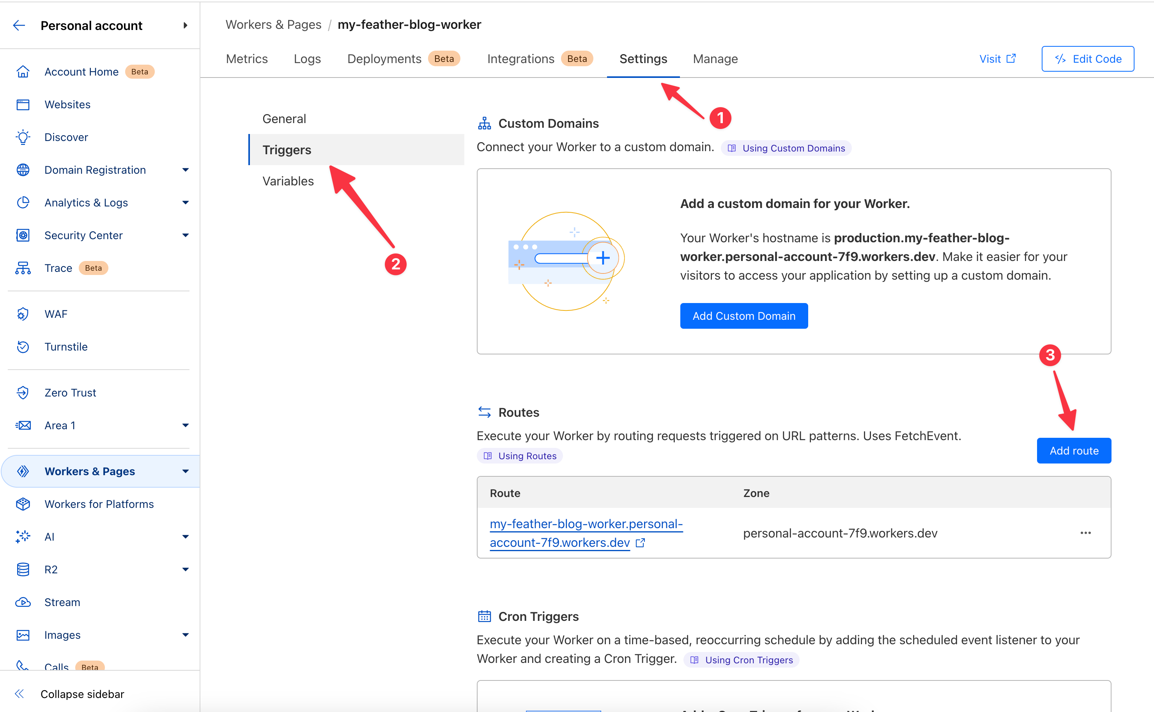The height and width of the screenshot is (712, 1154).
Task: Expand the Area 1 submenu arrow
Action: (x=186, y=426)
